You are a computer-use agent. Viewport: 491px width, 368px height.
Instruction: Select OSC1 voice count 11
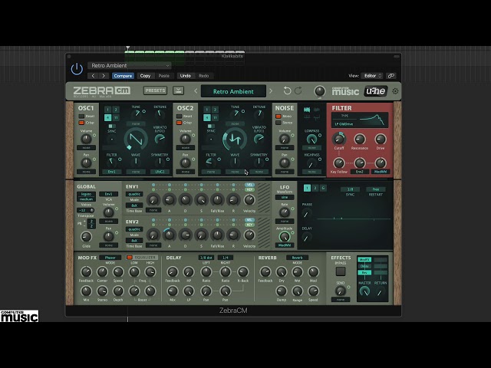[116, 117]
